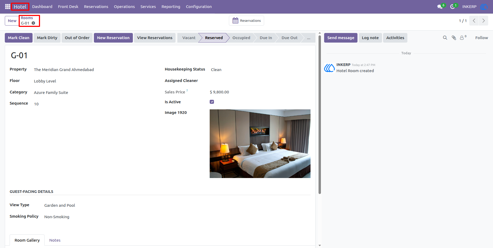
Task: Open the Reporting menu
Action: [171, 7]
